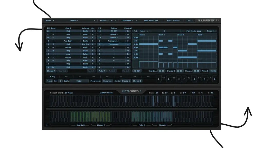
Task: Go to the next preset after Default
Action: pos(95,21)
